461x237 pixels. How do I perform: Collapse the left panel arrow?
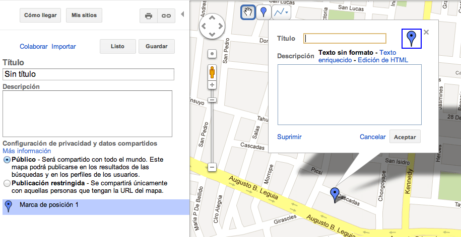(x=182, y=14)
